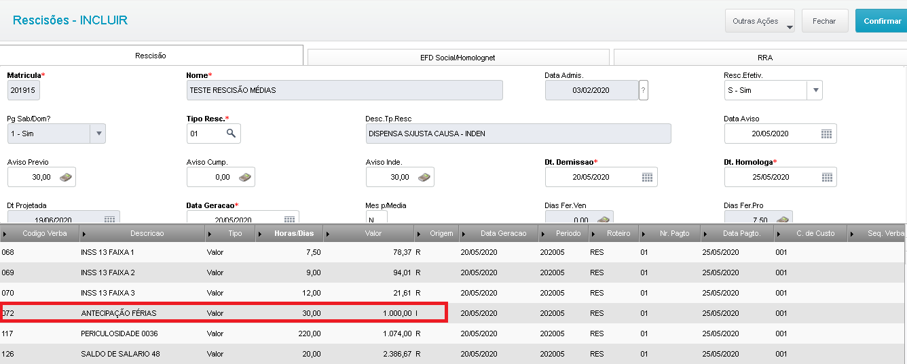
Task: Open calculator icon in Aviso Cump. field
Action: click(x=245, y=177)
